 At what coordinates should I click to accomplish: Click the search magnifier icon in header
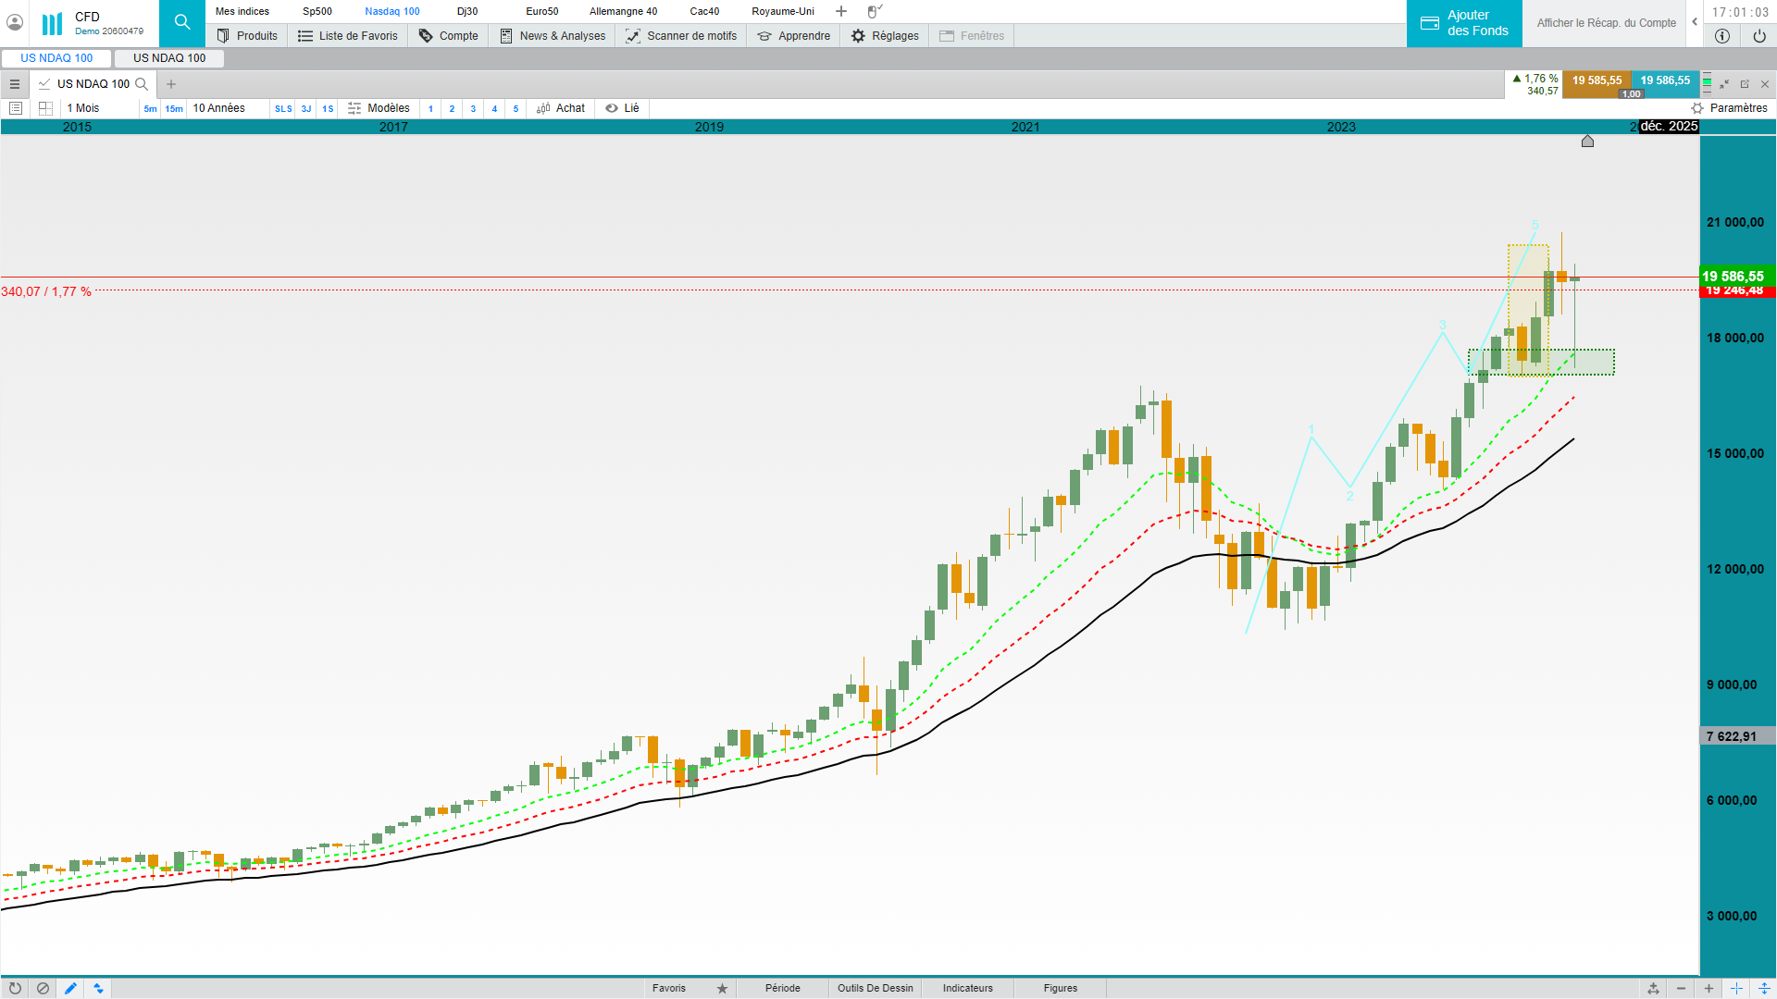point(182,22)
